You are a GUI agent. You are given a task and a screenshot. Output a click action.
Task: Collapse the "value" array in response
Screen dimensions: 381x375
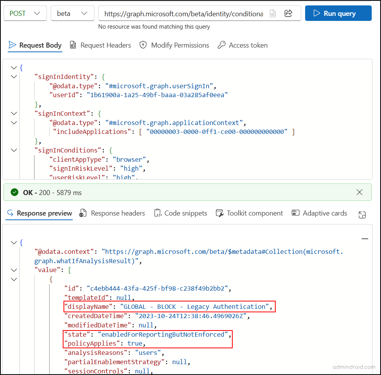click(x=14, y=270)
